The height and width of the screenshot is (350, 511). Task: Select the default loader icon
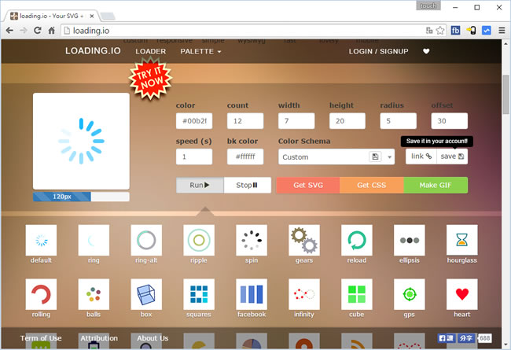[41, 240]
